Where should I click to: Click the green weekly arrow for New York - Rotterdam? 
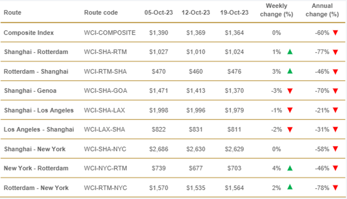coord(290,168)
